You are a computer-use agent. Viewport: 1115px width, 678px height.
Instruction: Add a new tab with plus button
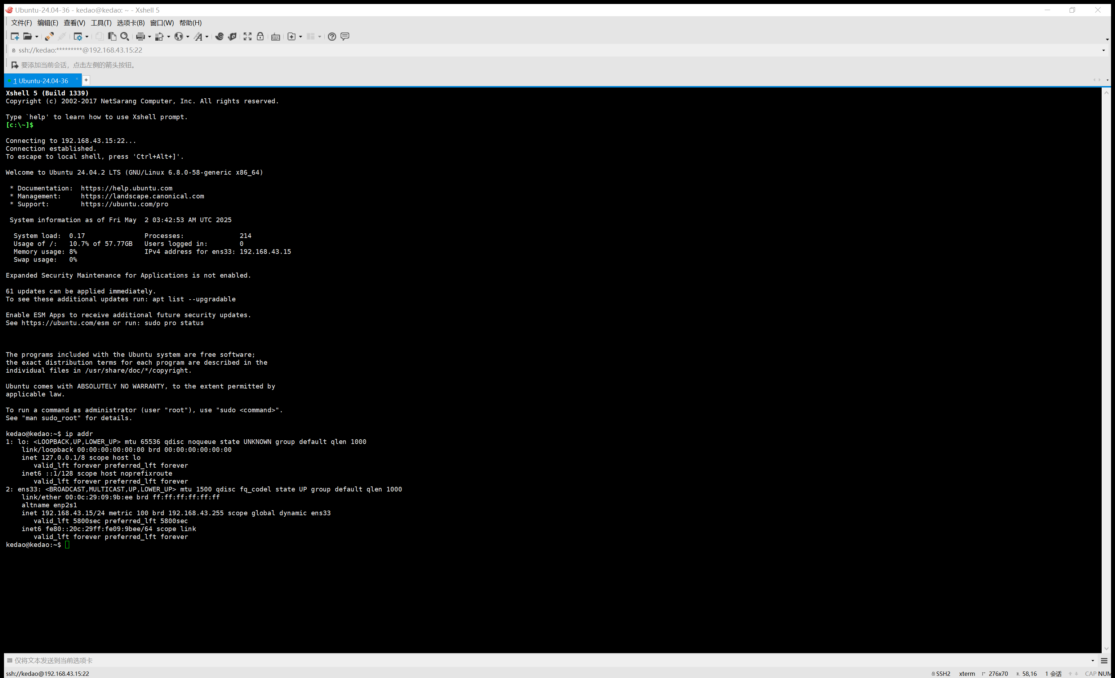[86, 80]
